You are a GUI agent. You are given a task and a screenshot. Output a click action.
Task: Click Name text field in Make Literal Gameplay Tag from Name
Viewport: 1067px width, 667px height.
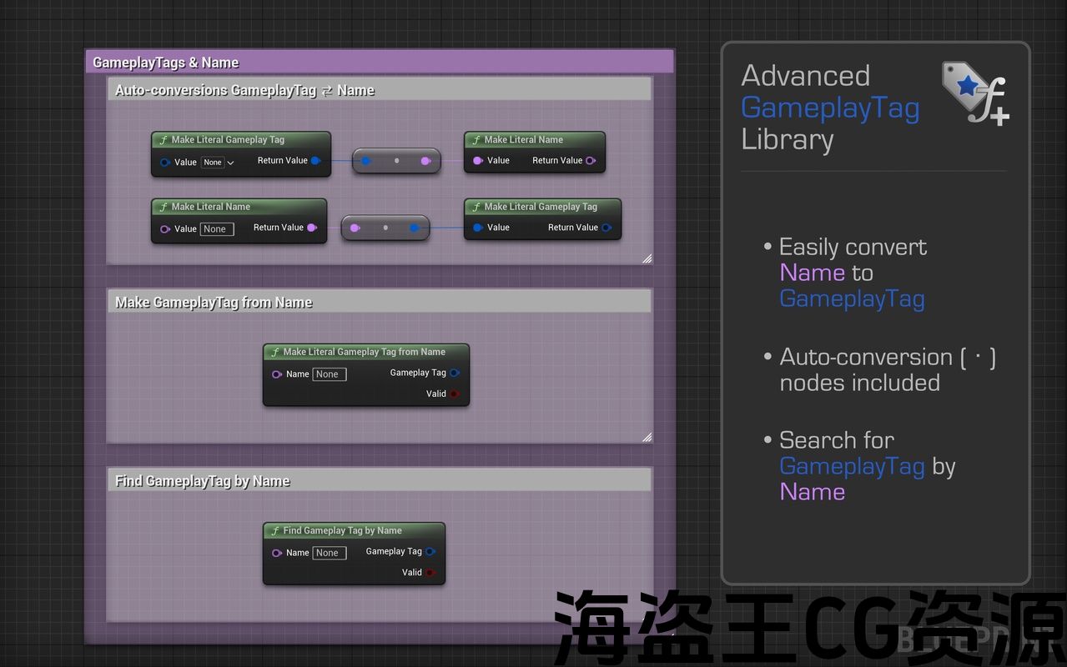(329, 374)
